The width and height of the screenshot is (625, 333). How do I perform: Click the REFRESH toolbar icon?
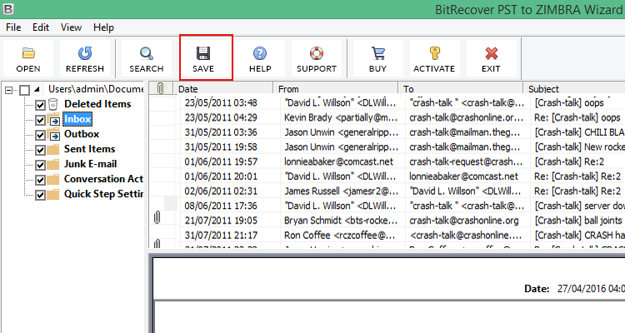[x=85, y=53]
